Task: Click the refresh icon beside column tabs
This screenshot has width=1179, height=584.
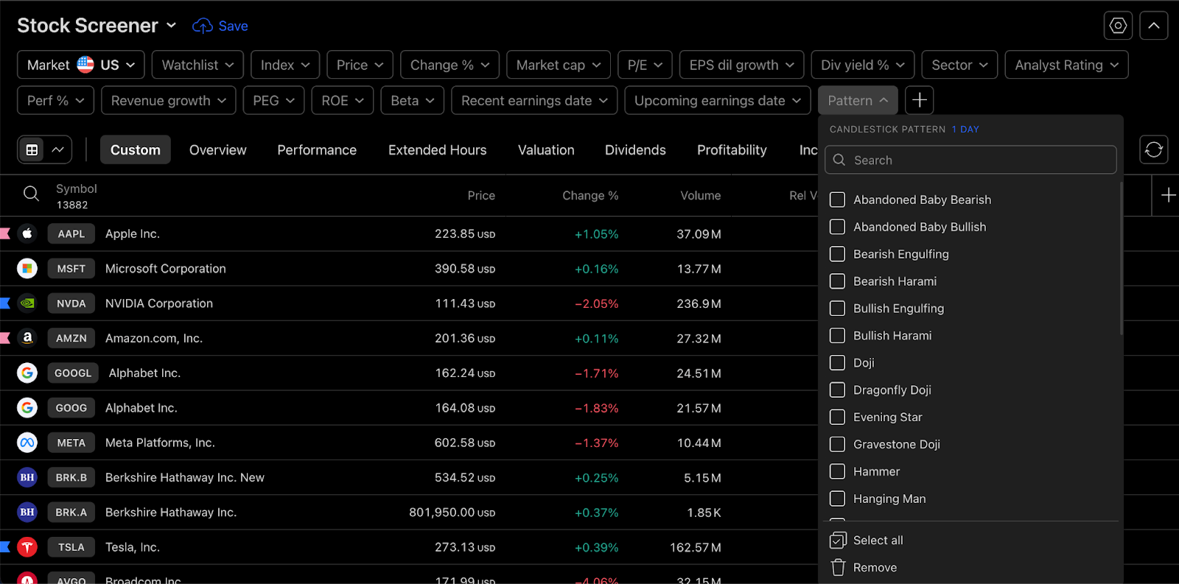Action: [x=1154, y=149]
